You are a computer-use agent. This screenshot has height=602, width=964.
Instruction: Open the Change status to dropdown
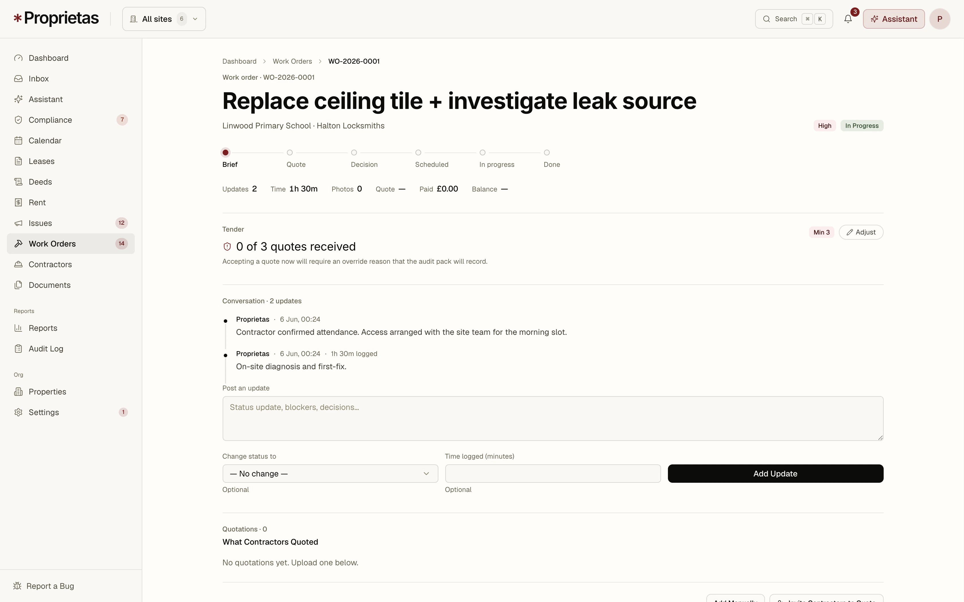click(x=330, y=474)
